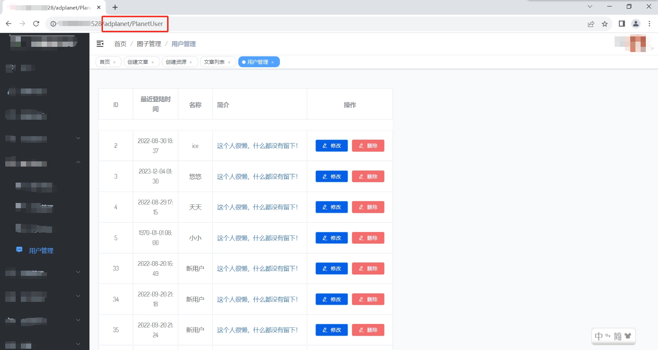Click 删除 for user ice
This screenshot has height=350, width=658.
coord(368,146)
